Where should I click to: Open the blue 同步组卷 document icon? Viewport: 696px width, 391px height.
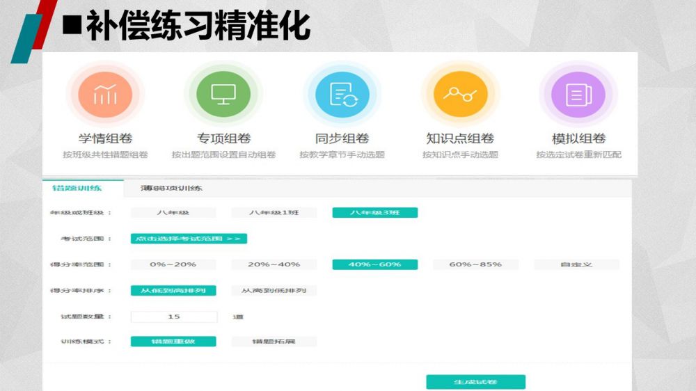[x=342, y=94]
